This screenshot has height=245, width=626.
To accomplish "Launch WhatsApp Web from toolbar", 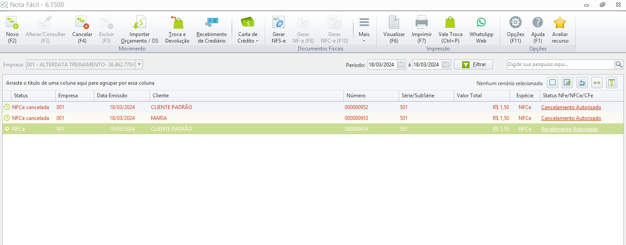I will tap(481, 30).
